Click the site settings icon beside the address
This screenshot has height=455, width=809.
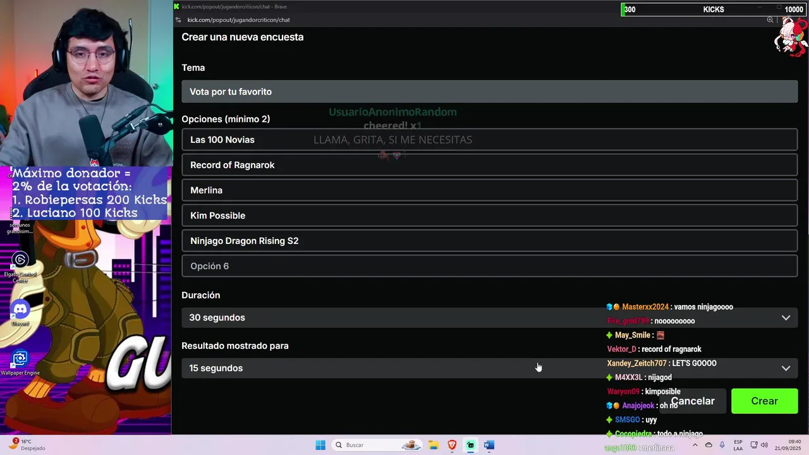(x=178, y=20)
